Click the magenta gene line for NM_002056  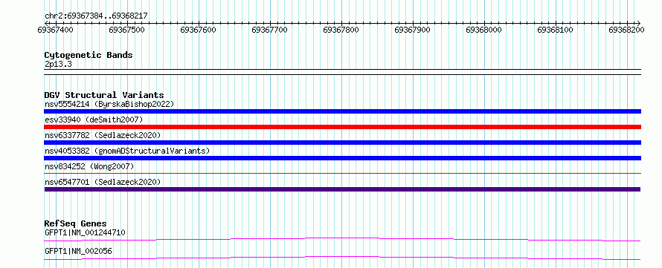coord(342,258)
